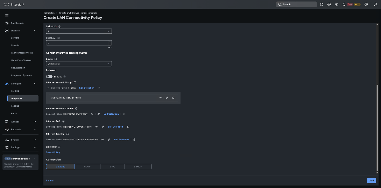The height and width of the screenshot is (188, 381).
Task: Clear the Ethernet QoS policy selection
Action: 128,127
